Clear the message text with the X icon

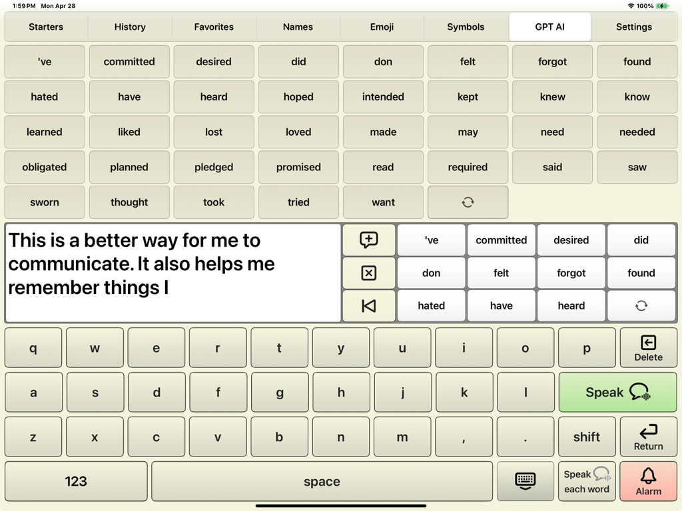[368, 273]
